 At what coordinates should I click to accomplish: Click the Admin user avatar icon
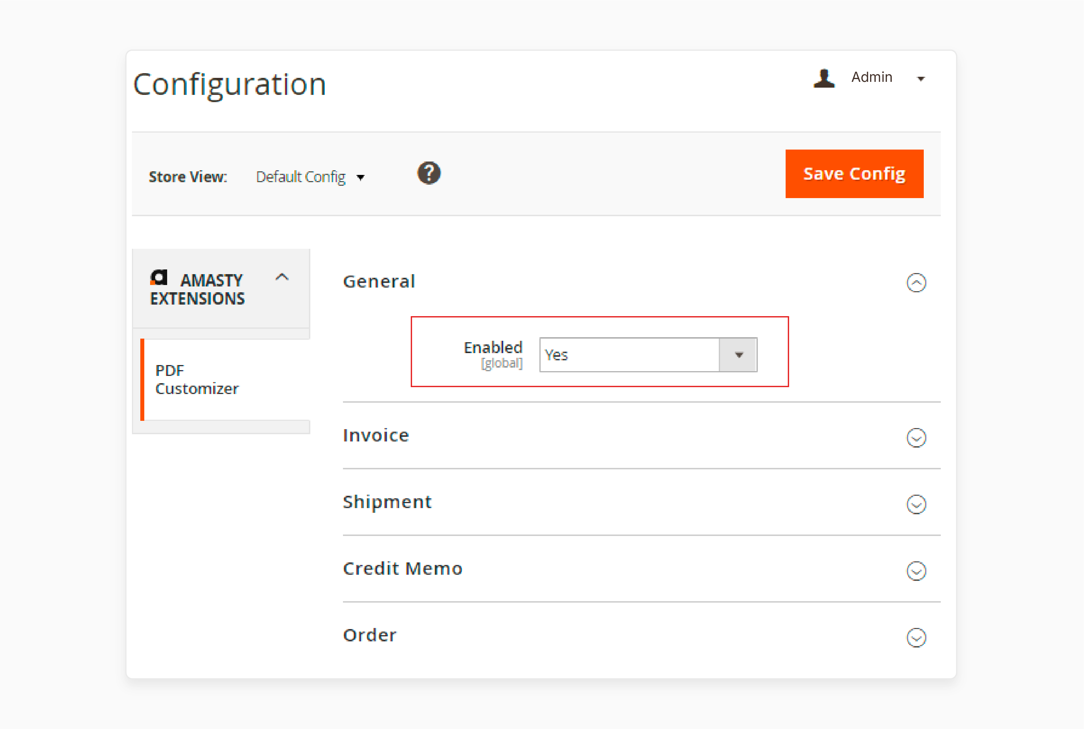[824, 78]
